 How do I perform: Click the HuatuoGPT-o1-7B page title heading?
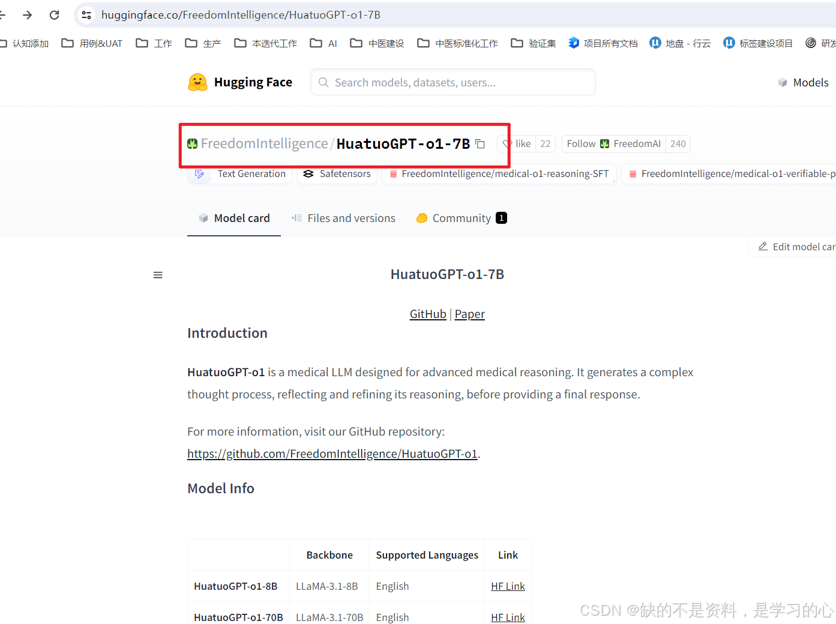447,274
